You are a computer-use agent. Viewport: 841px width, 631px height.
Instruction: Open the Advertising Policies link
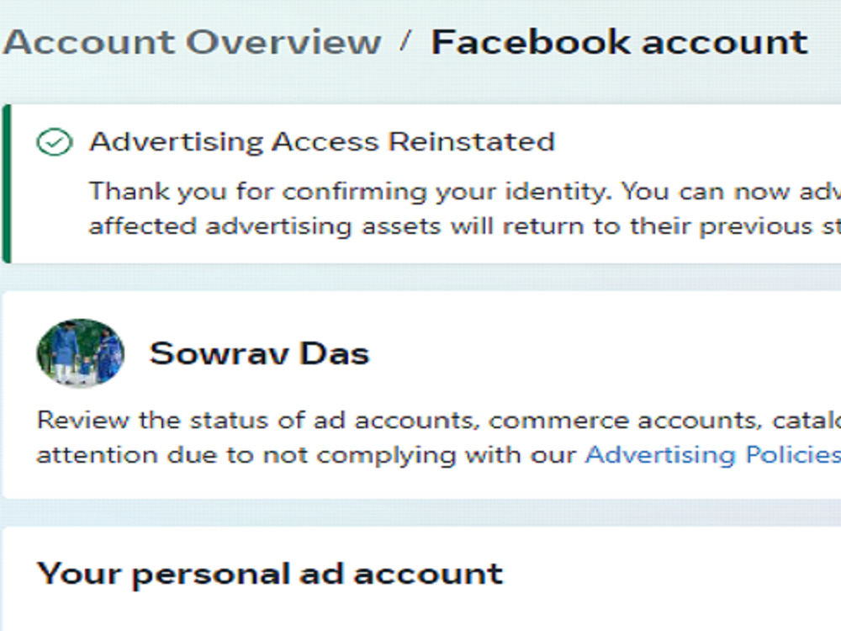click(713, 455)
